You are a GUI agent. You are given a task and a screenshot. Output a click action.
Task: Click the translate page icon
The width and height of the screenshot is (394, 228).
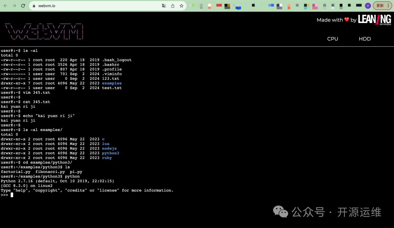point(164,6)
